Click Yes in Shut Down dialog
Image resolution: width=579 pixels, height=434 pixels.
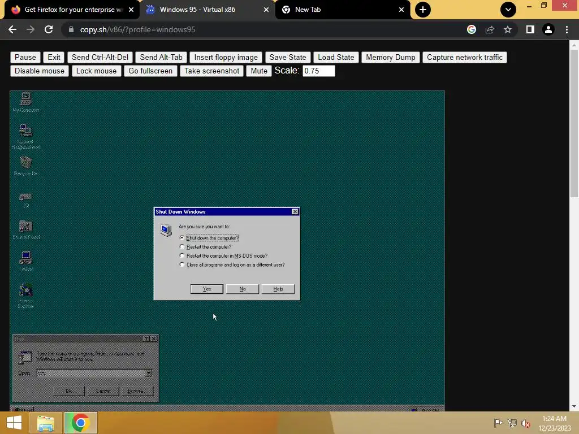[x=207, y=289]
